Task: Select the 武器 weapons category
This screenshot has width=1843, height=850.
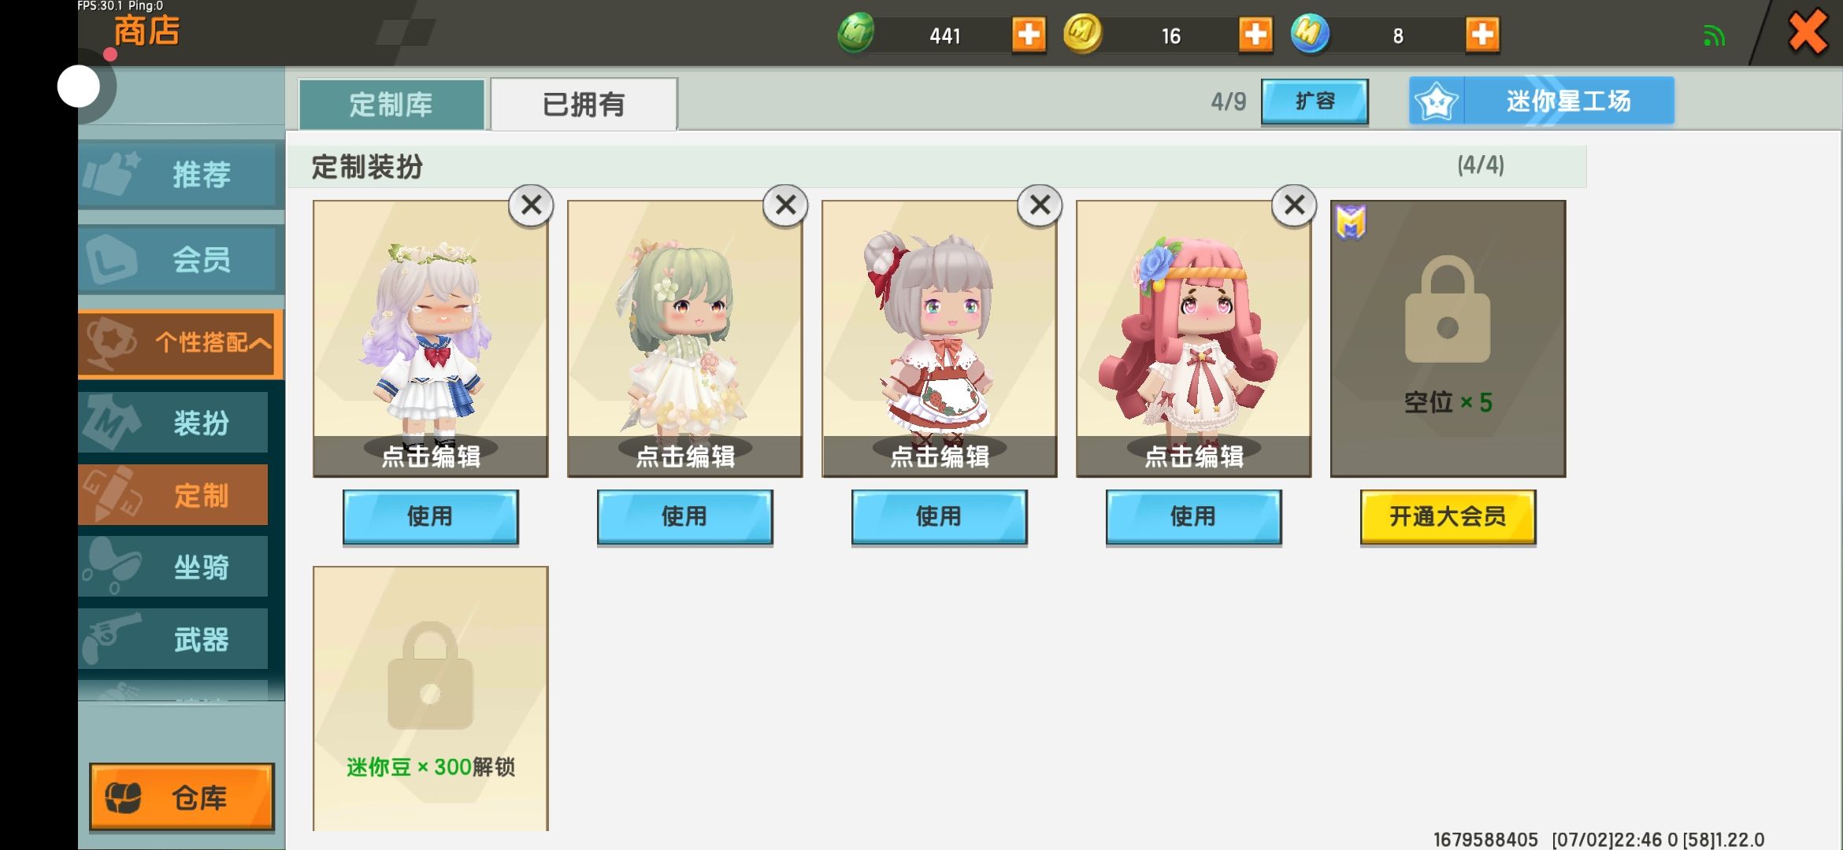Action: (x=173, y=639)
